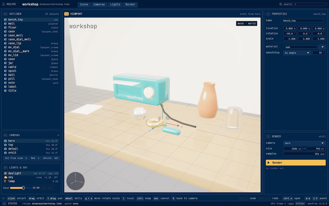Click the smoothing angle field '35 °'
The width and height of the screenshot is (329, 206).
(x=319, y=53)
